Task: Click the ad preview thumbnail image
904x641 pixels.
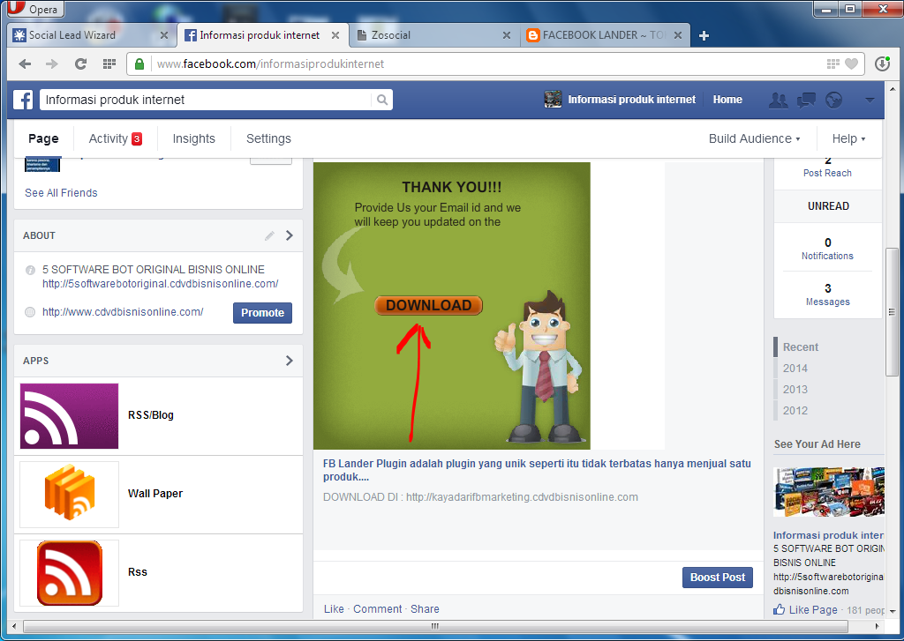Action: [828, 492]
